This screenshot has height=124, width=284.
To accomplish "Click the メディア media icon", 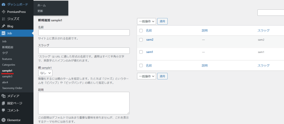I will [x=3, y=96].
